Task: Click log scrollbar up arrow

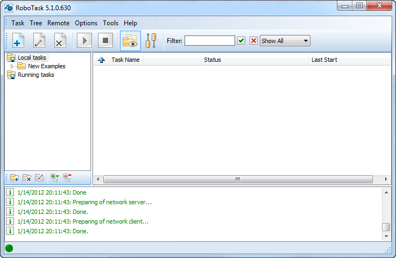Action: tap(386, 192)
